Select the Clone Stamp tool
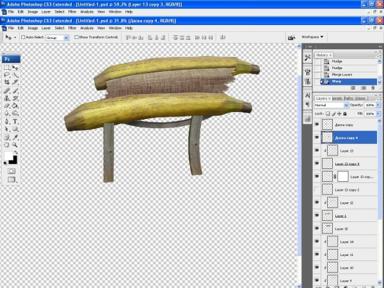 coord(6,99)
